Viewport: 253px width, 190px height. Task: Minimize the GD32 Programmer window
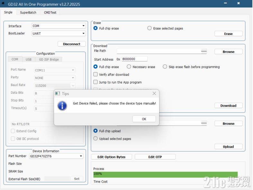(x=225, y=3)
